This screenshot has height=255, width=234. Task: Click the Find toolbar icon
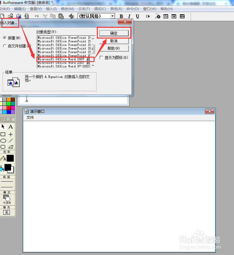pyautogui.click(x=71, y=16)
